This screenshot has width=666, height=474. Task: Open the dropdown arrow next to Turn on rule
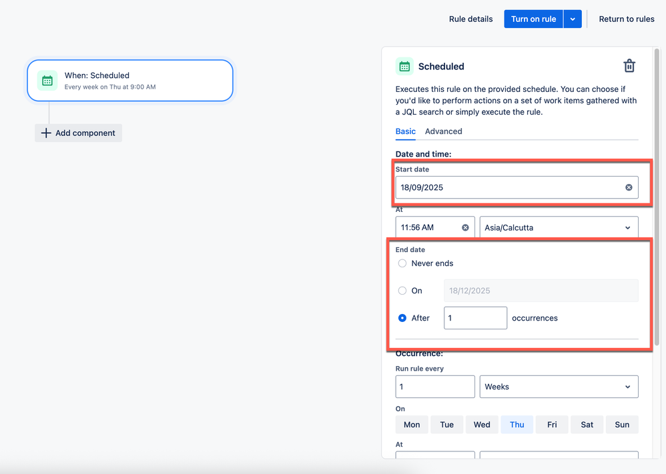573,19
